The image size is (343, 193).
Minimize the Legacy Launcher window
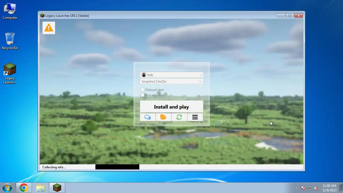[281, 16]
